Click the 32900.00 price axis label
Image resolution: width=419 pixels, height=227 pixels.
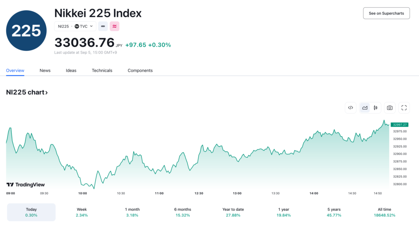click(400, 154)
